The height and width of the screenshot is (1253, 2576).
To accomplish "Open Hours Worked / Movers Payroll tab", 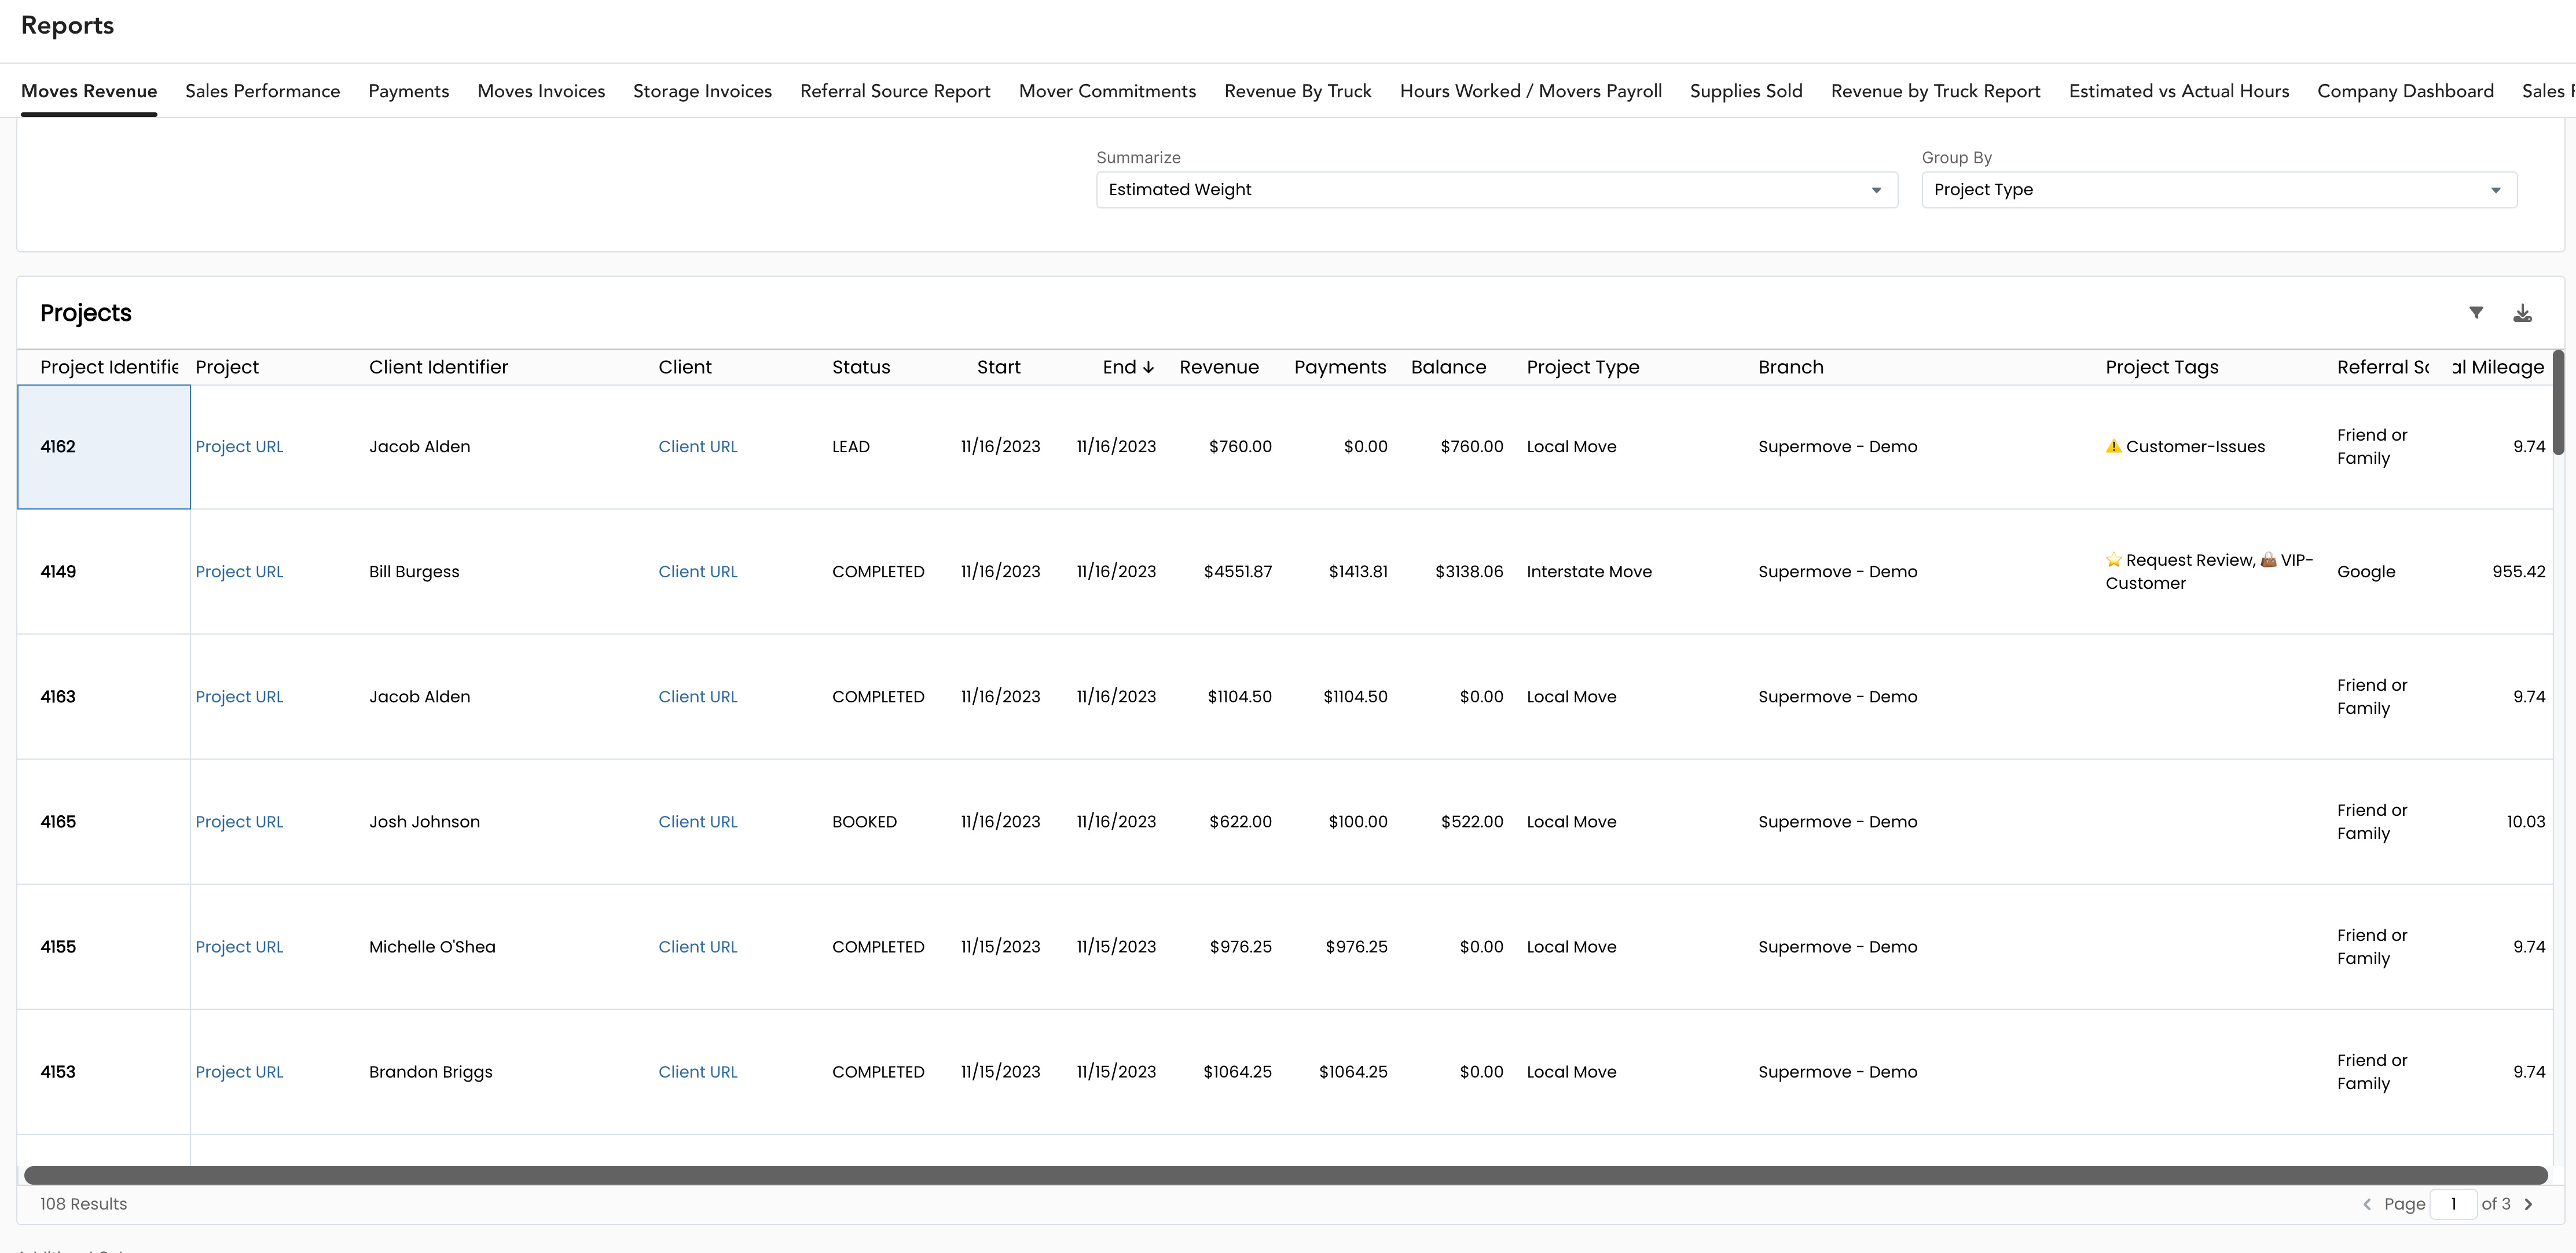I will pyautogui.click(x=1530, y=91).
